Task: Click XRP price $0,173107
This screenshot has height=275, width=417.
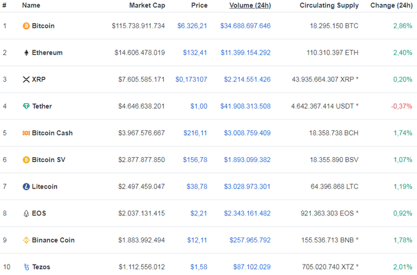Action: 191,79
